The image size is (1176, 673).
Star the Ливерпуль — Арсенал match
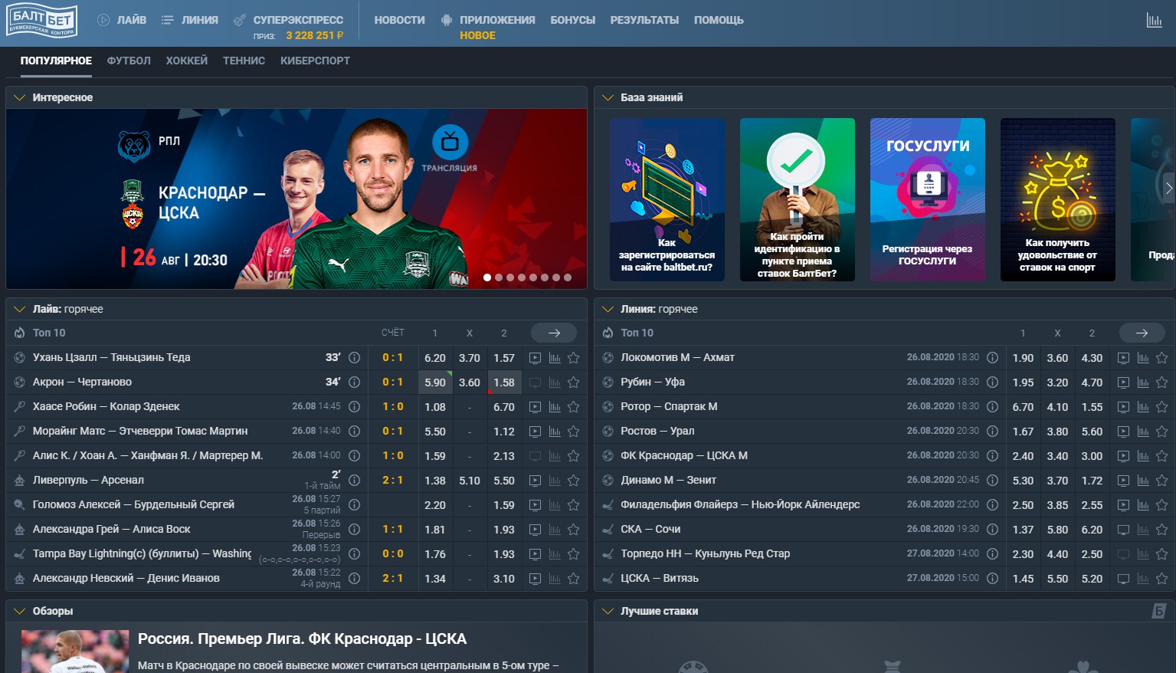tap(573, 481)
